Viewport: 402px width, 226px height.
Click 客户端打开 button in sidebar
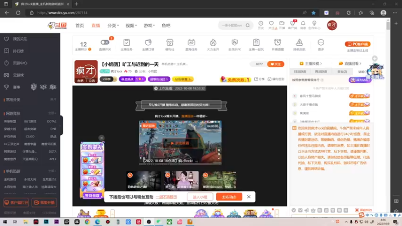(16, 202)
